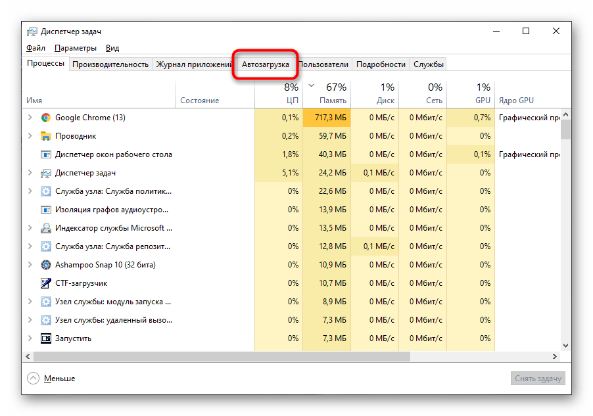The image size is (593, 416).
Task: Click the Диспетчер окон рабочего стола icon
Action: click(x=46, y=154)
